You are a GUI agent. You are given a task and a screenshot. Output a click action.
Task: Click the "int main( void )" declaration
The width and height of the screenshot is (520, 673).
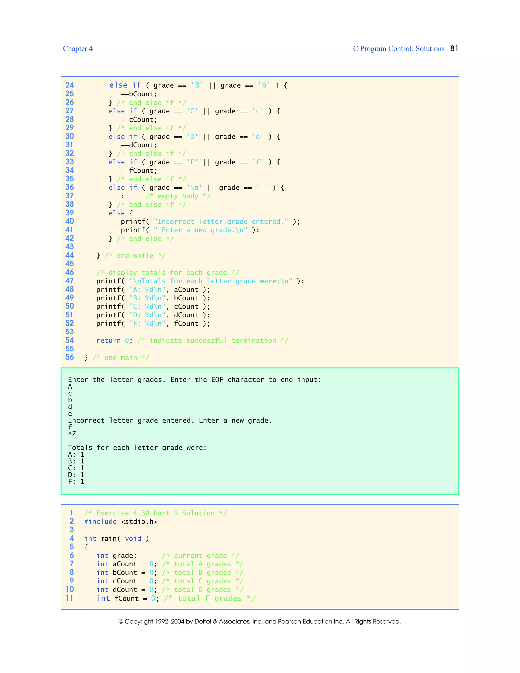(x=117, y=538)
